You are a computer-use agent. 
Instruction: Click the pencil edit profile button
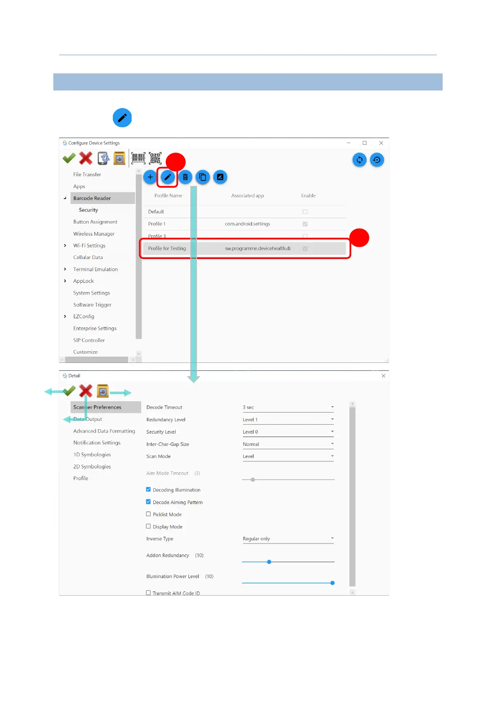(x=168, y=177)
